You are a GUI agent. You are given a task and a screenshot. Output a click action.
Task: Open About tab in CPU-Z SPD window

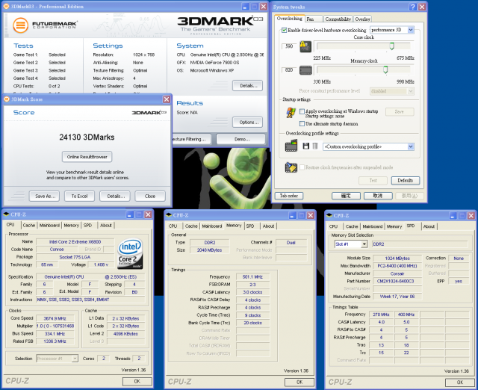point(429,226)
